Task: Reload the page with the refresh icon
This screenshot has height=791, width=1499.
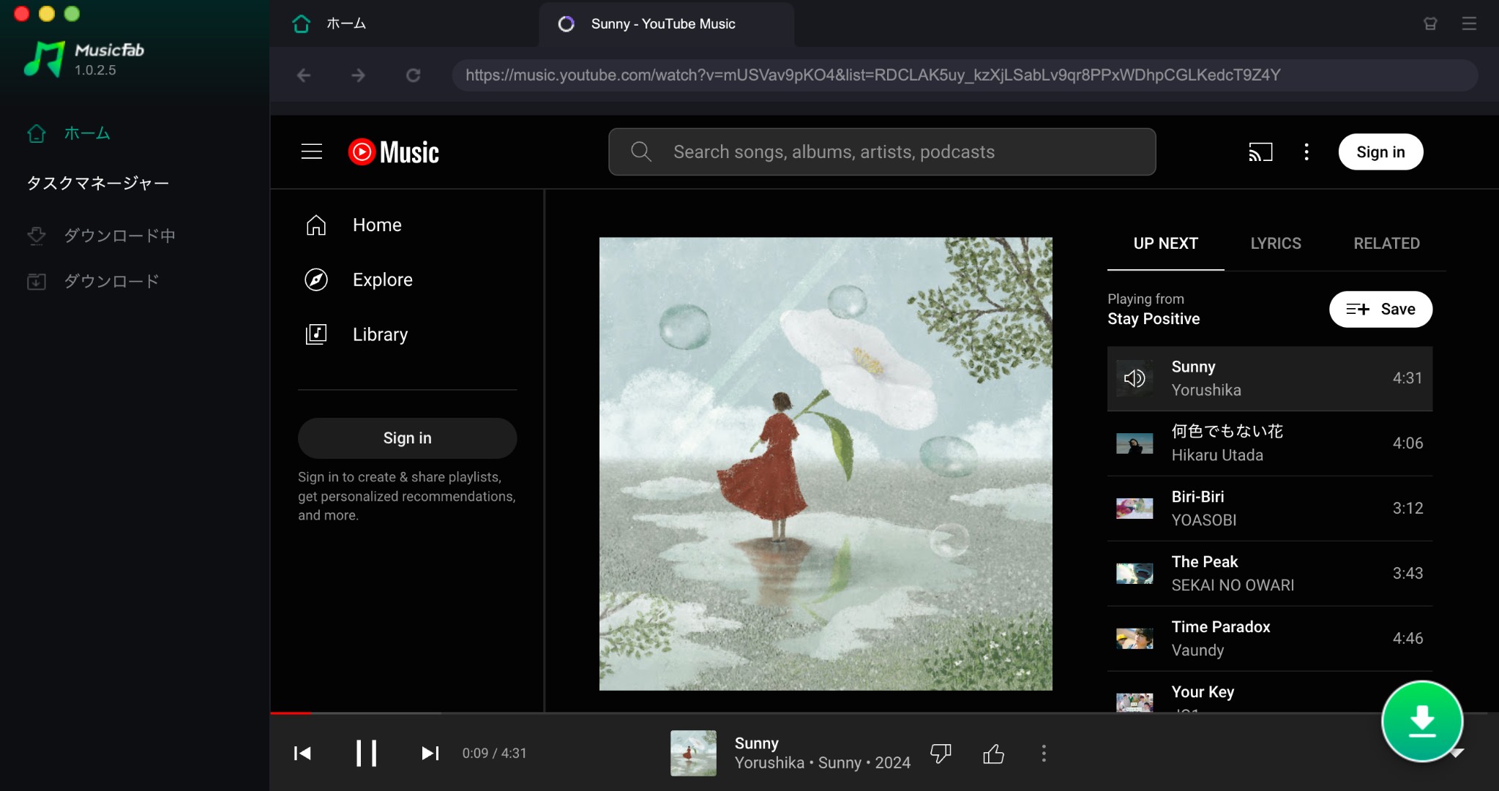Action: tap(414, 75)
